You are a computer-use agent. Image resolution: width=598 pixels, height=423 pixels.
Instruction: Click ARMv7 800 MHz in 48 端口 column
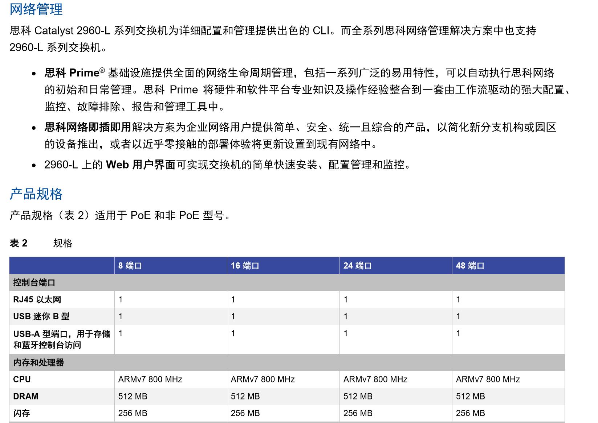tap(488, 380)
